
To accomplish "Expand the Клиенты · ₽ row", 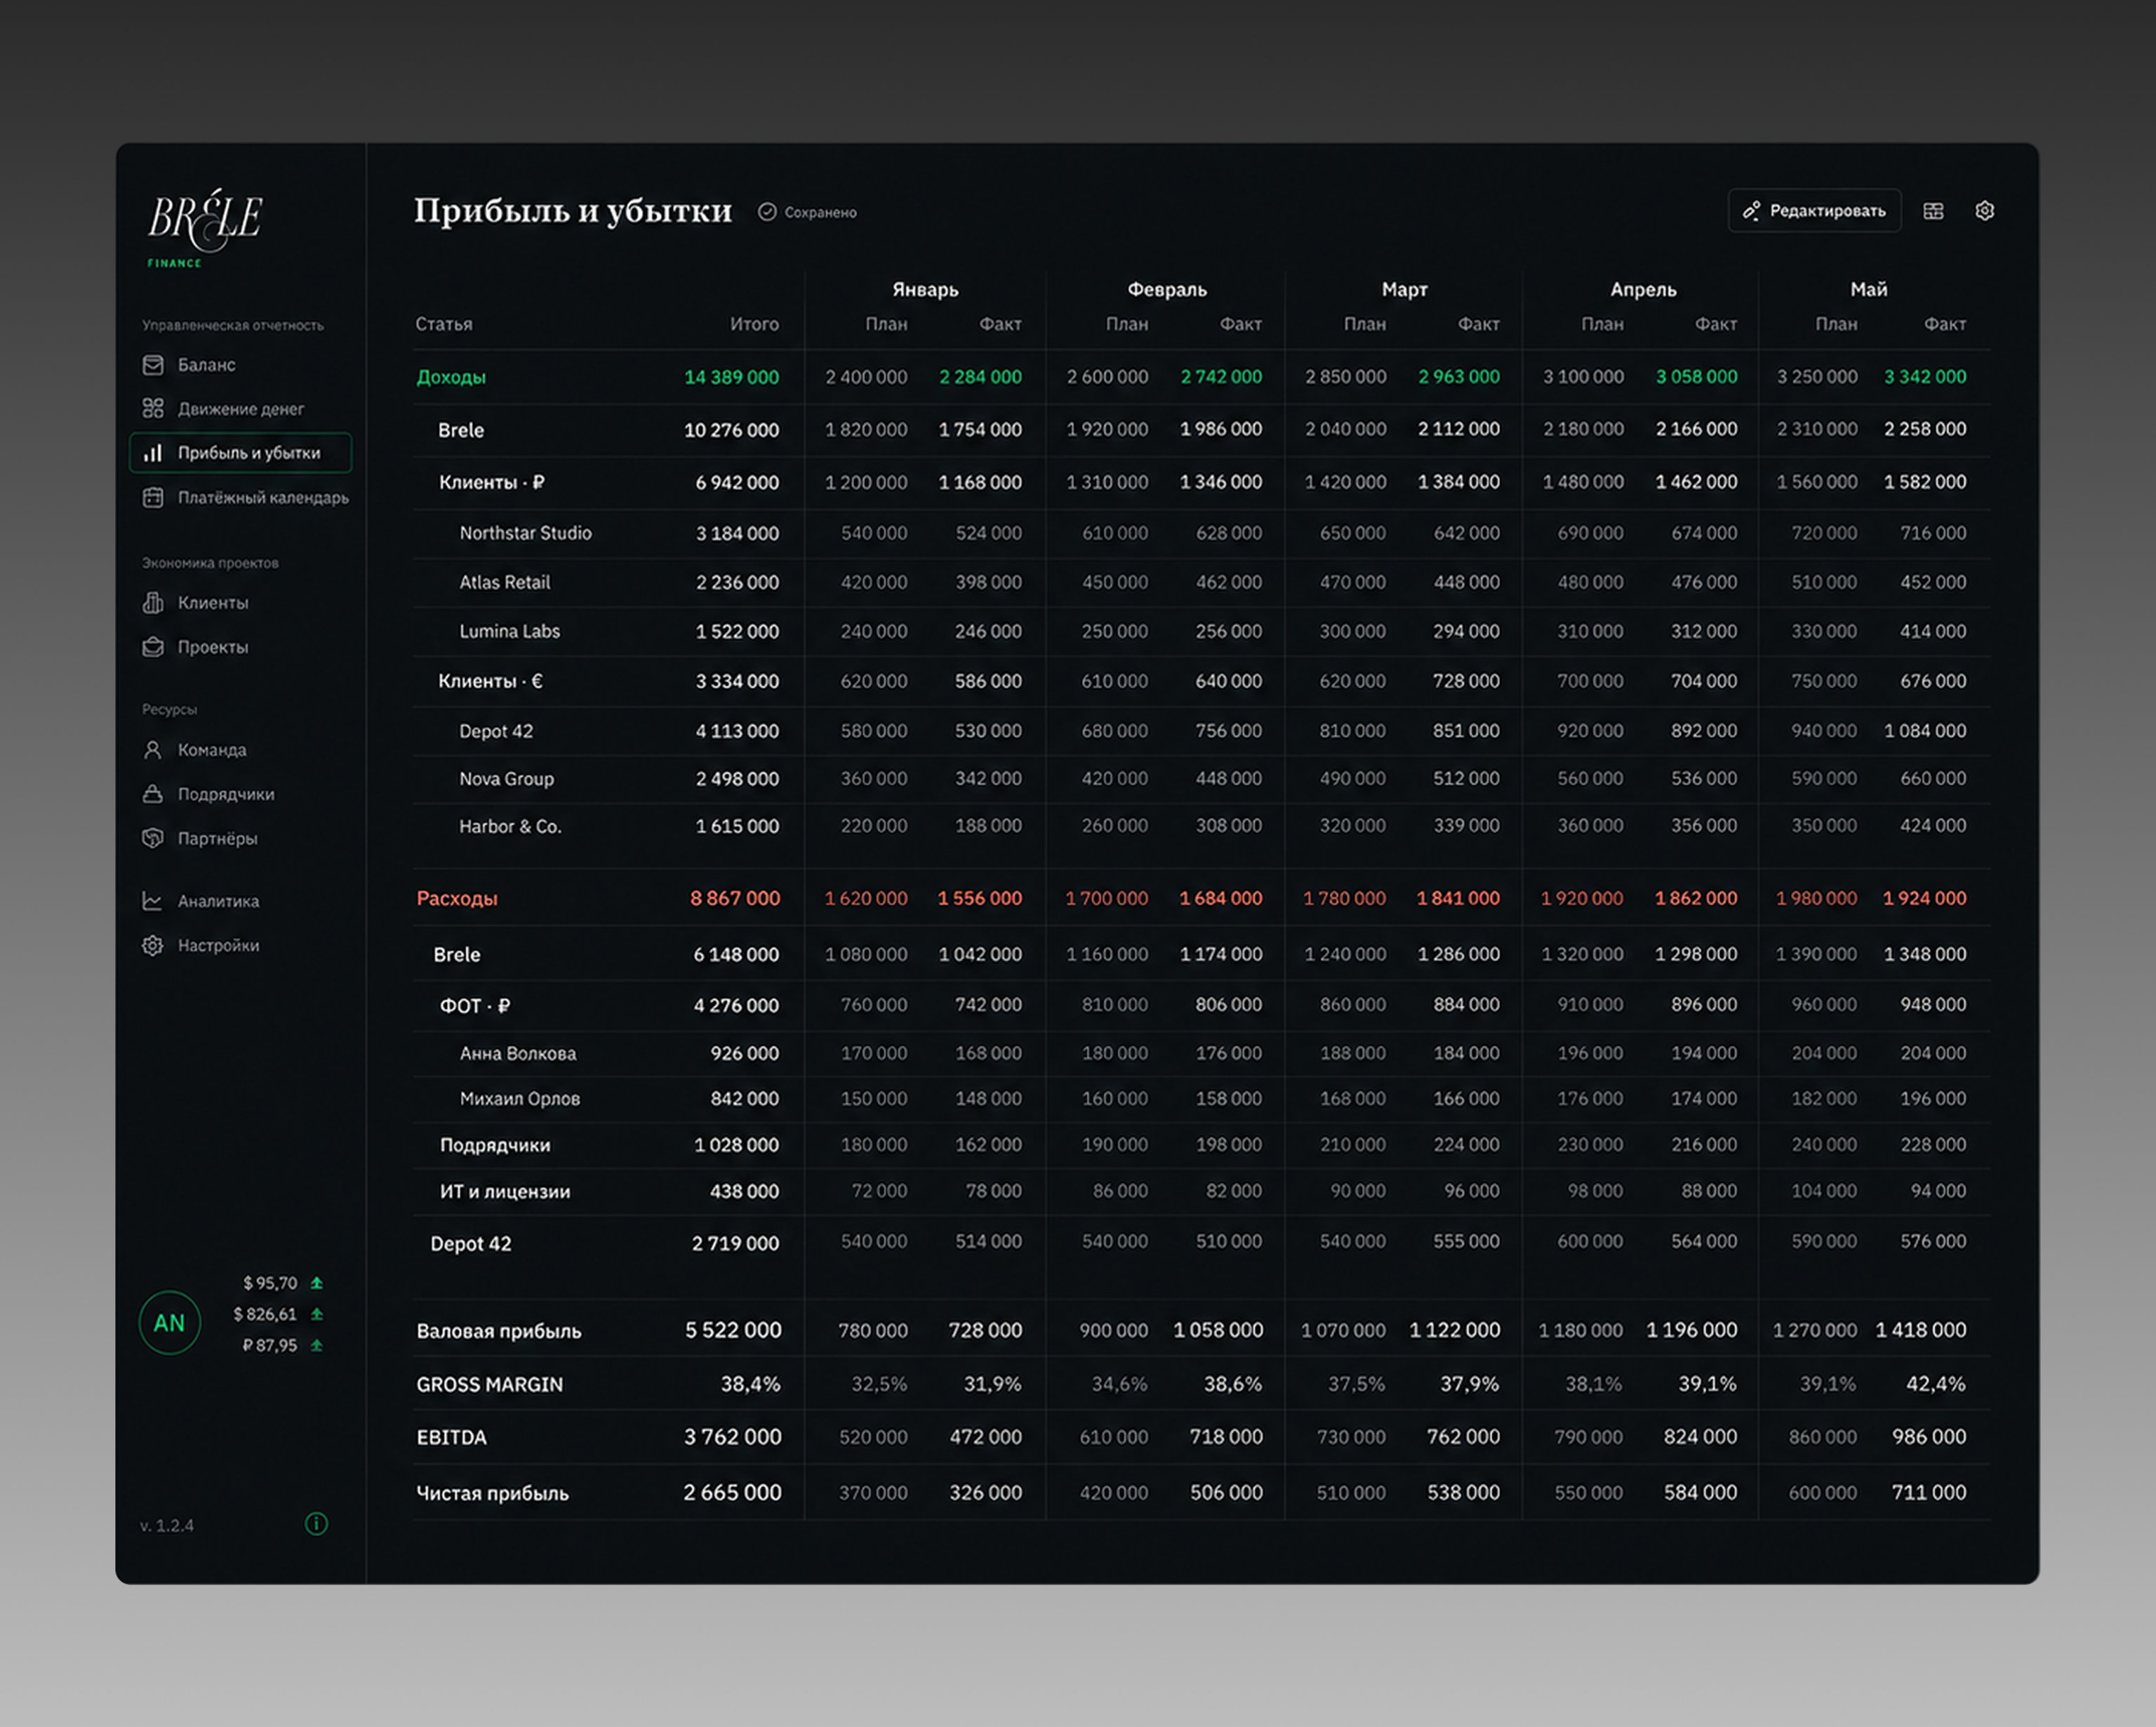I will [492, 482].
